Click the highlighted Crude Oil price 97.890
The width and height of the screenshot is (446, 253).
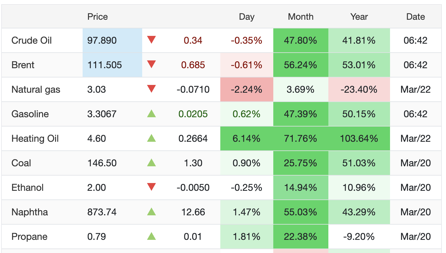102,40
